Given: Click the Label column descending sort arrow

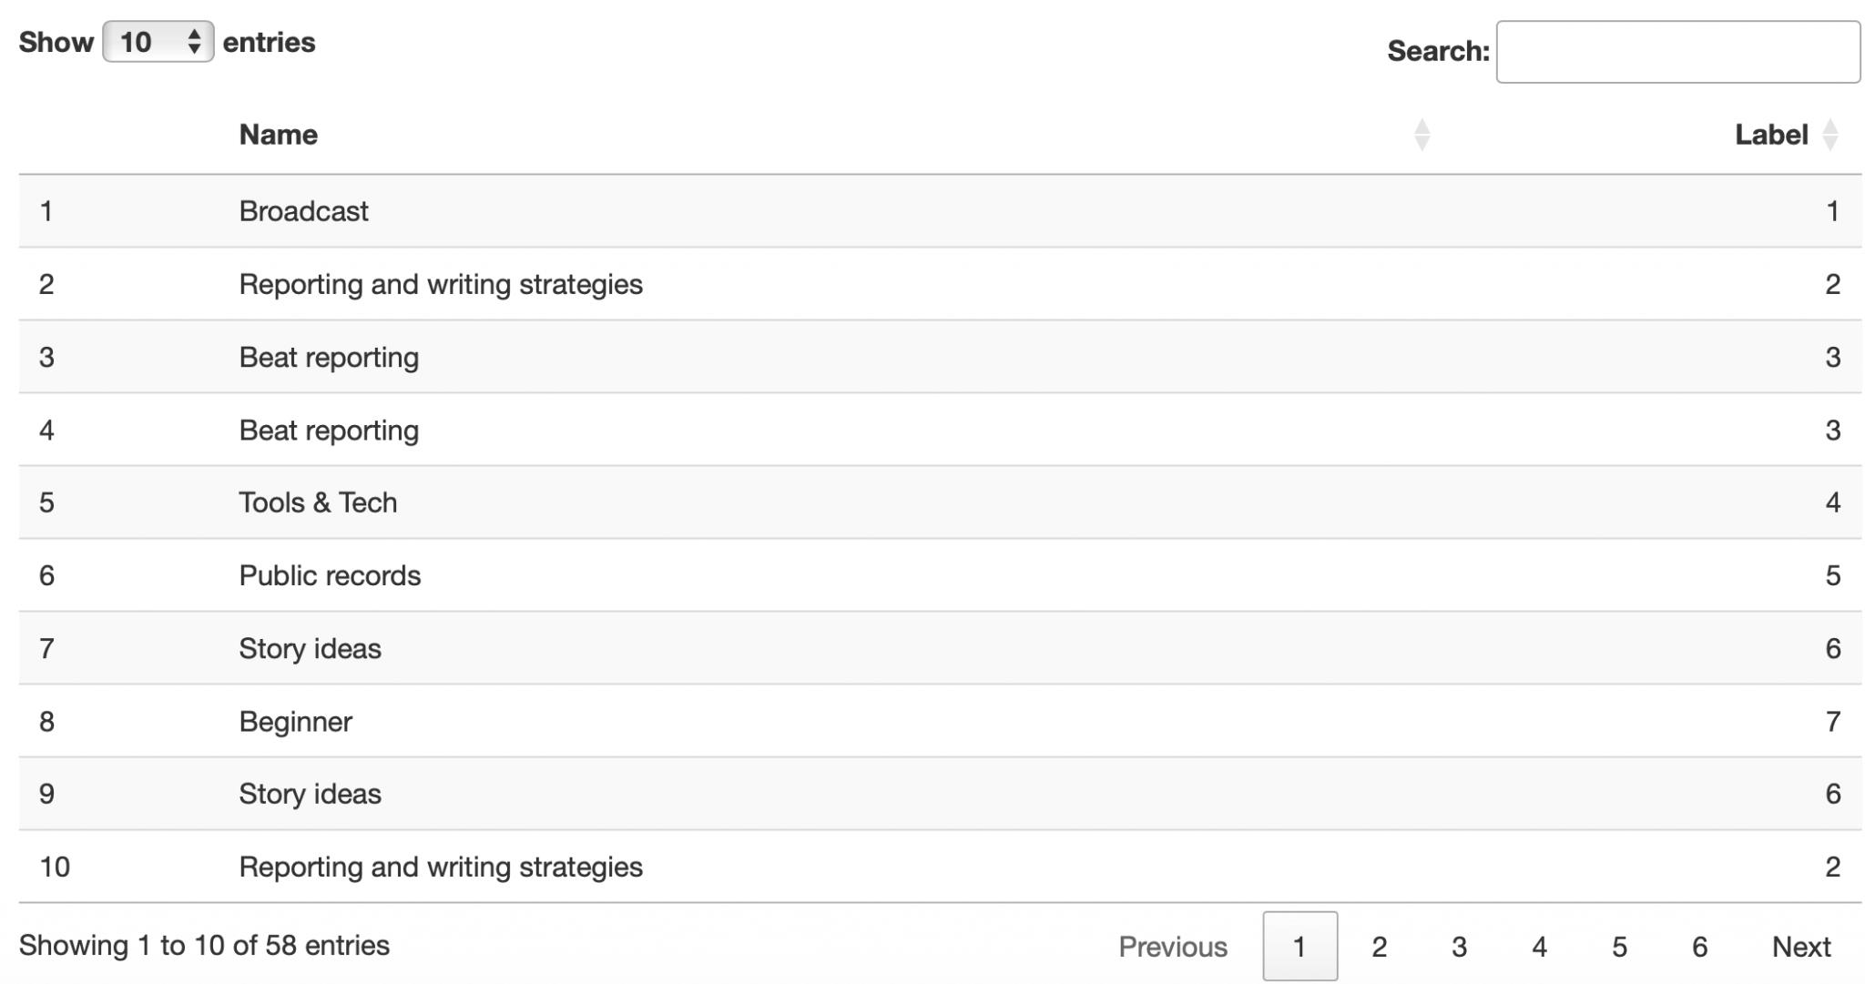Looking at the screenshot, I should (x=1830, y=142).
